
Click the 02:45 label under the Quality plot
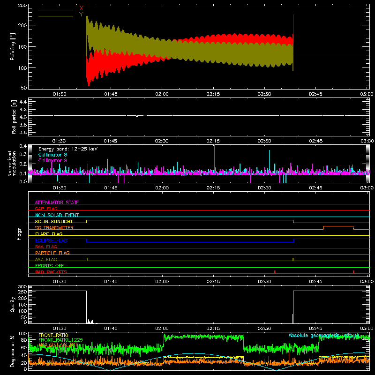click(315, 329)
